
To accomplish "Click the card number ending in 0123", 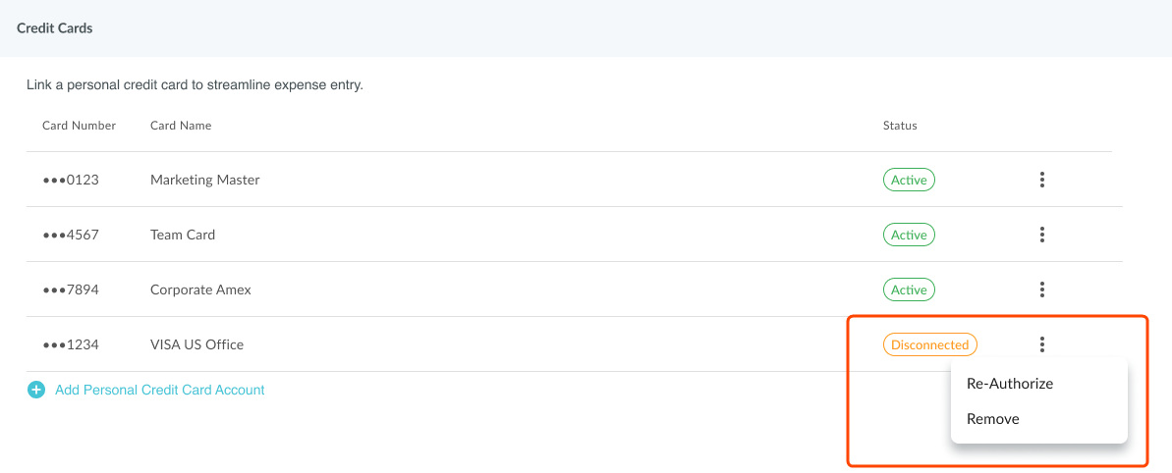I will tap(71, 180).
